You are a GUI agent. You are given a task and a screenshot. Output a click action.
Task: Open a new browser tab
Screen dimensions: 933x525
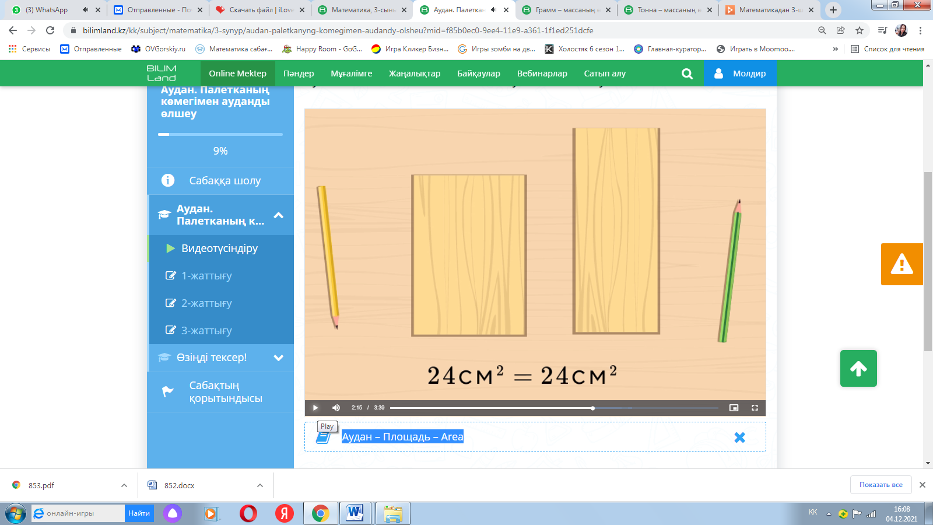pos(833,10)
